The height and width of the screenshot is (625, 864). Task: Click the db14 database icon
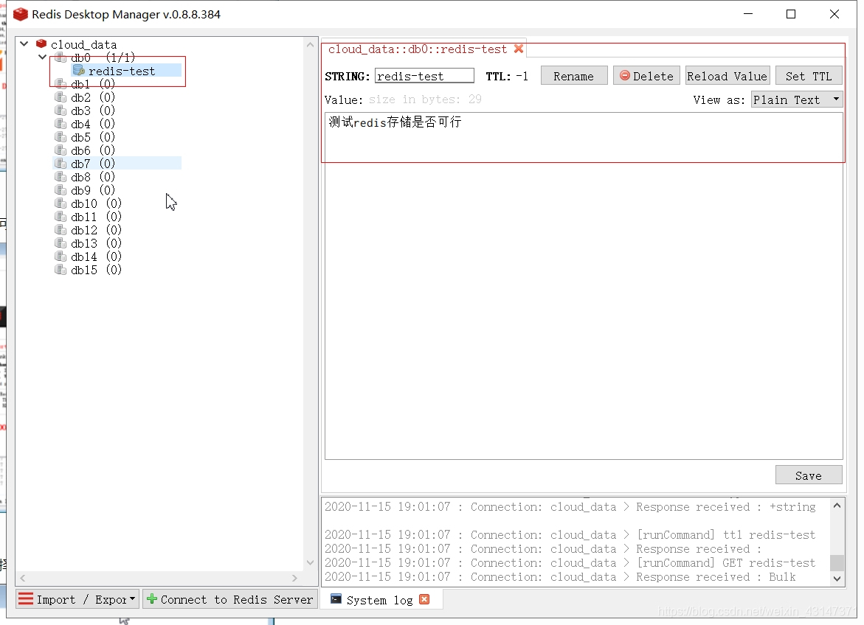tap(61, 256)
